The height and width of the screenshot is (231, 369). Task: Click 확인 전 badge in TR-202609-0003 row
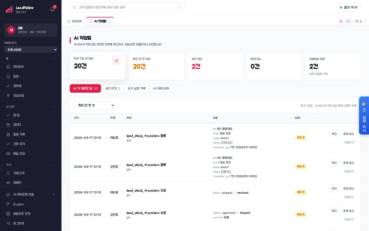point(301,138)
